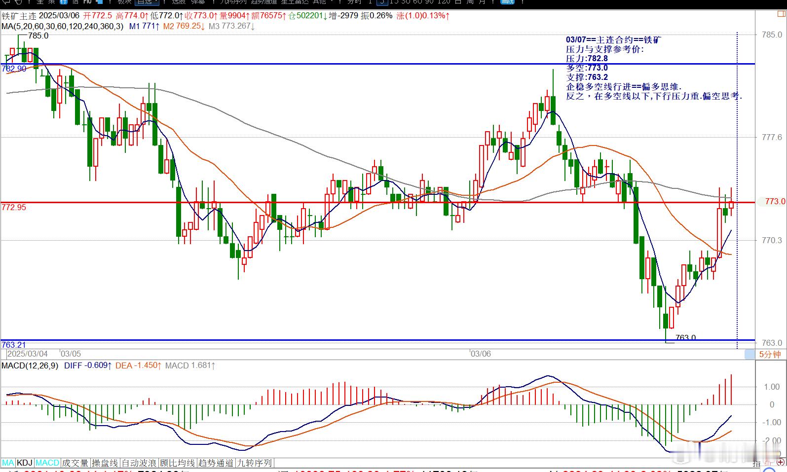Click the -1.00 label on the MACD axis

pos(771,423)
